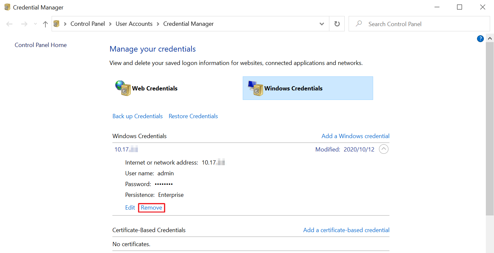This screenshot has height=253, width=494.
Task: Go up one level with the up arrow
Action: [x=45, y=24]
